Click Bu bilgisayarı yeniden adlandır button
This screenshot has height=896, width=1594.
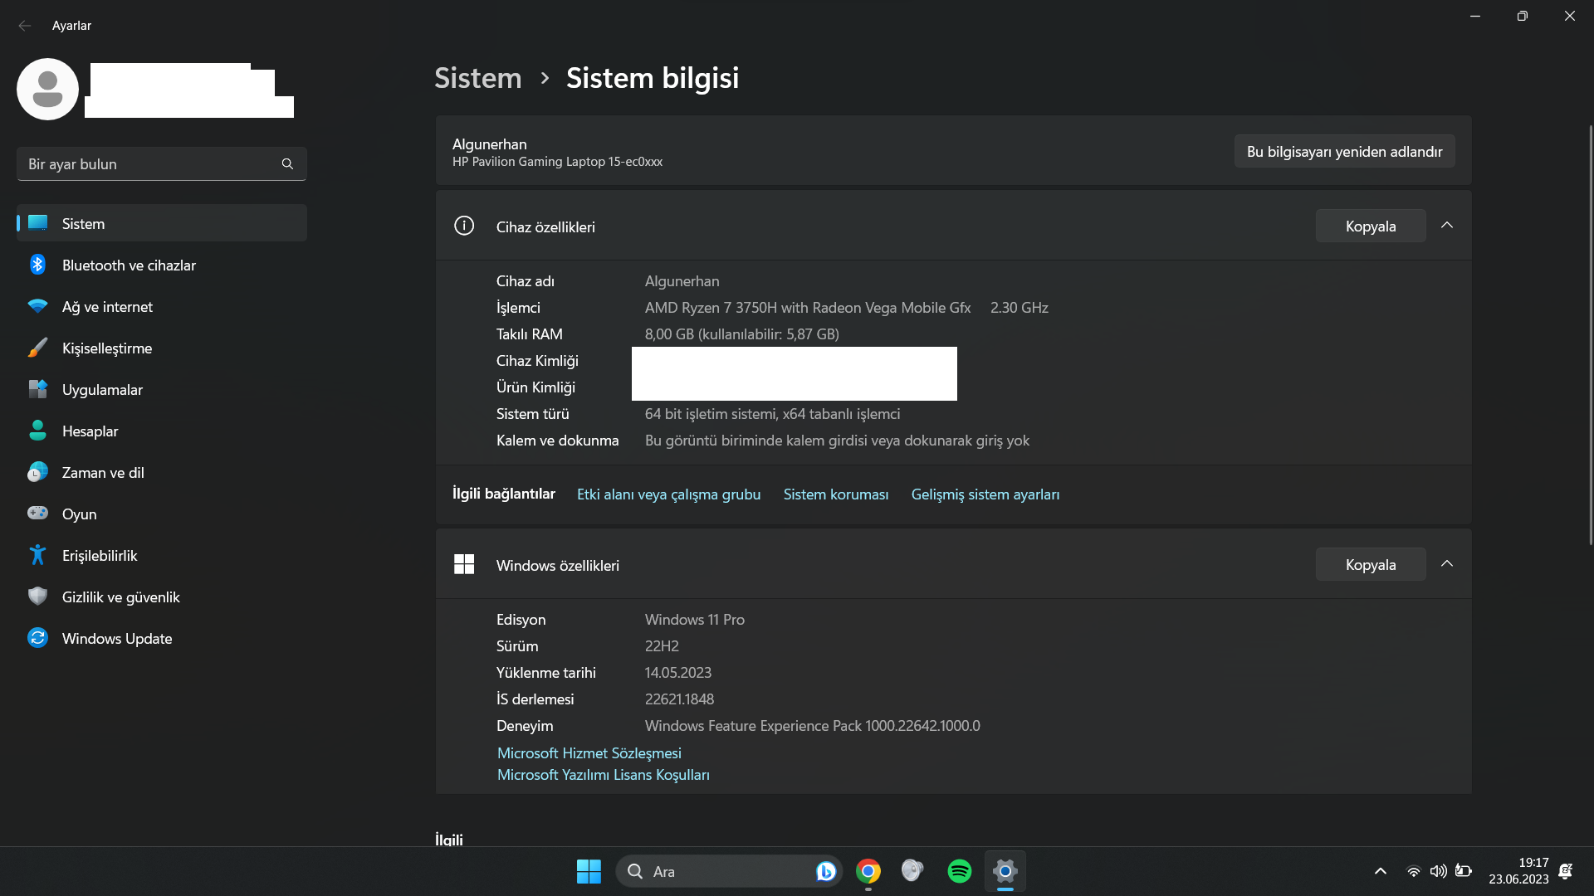tap(1344, 152)
